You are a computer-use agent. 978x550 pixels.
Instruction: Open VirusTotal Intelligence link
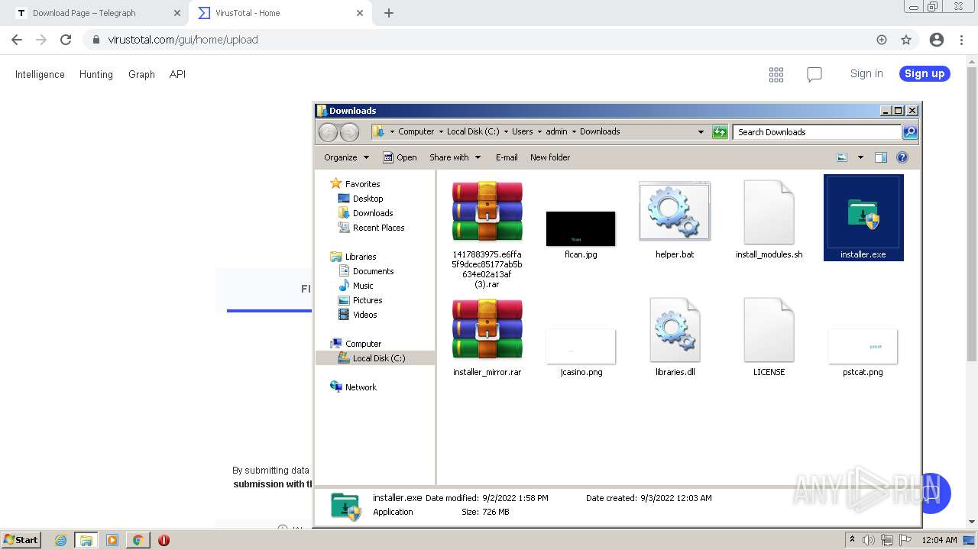40,74
